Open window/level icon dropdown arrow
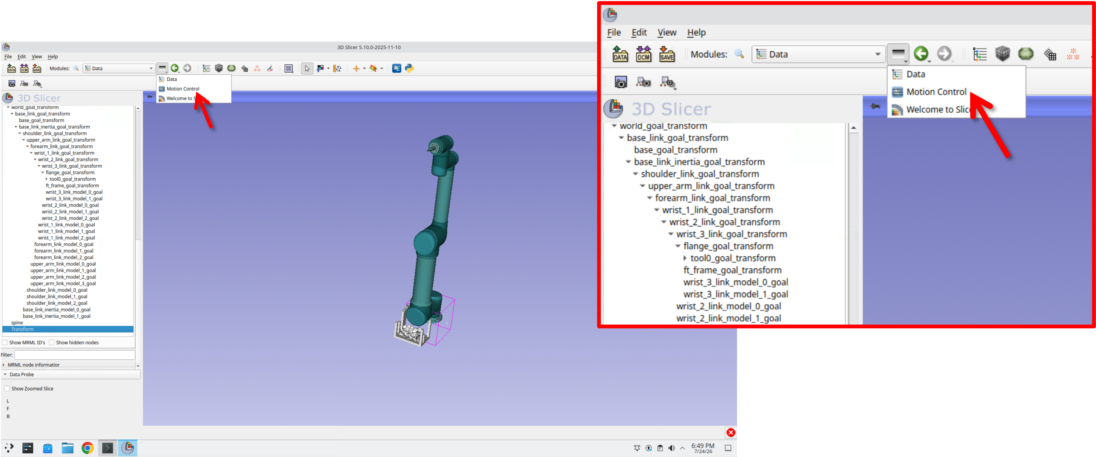The image size is (1096, 457). click(x=328, y=68)
